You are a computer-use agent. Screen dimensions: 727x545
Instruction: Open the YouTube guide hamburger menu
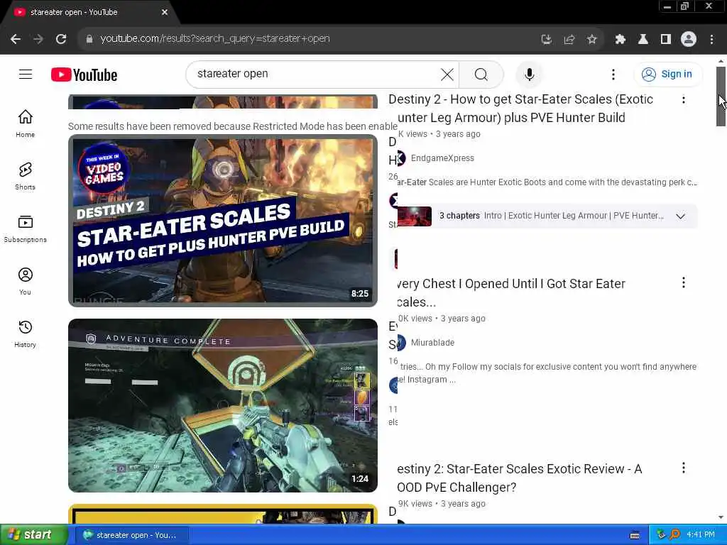[x=26, y=74]
